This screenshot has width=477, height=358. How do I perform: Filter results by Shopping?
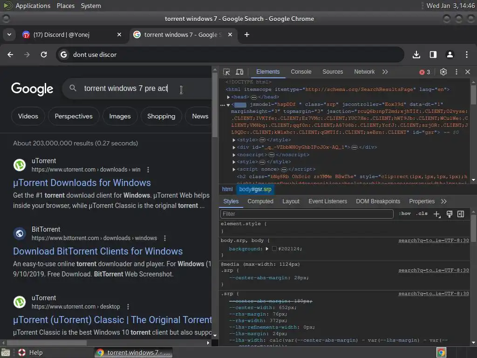[x=161, y=116]
